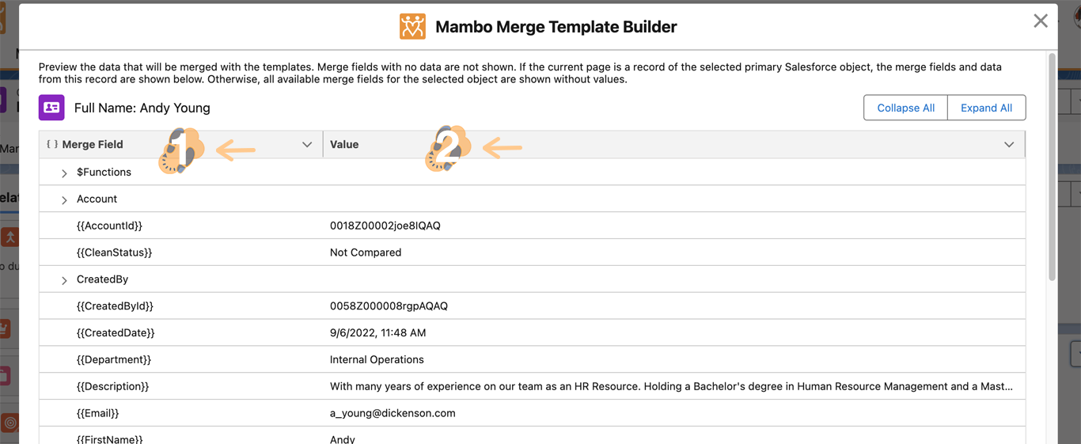The width and height of the screenshot is (1081, 444).
Task: Select the {{CreatedDate}} merge field
Action: (116, 332)
